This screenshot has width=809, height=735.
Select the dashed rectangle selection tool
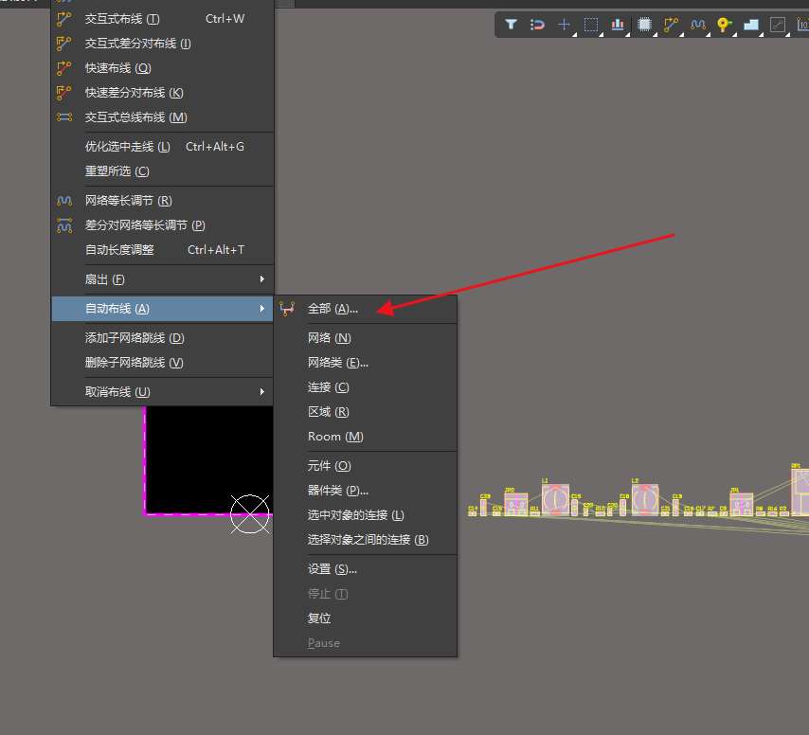(x=591, y=25)
